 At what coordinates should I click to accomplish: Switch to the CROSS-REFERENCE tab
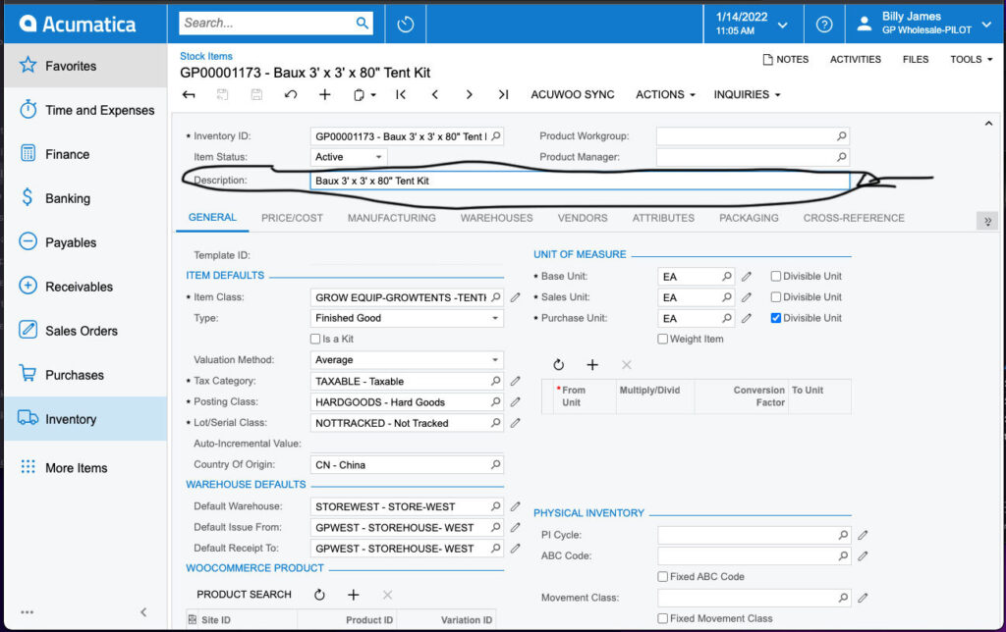click(854, 218)
